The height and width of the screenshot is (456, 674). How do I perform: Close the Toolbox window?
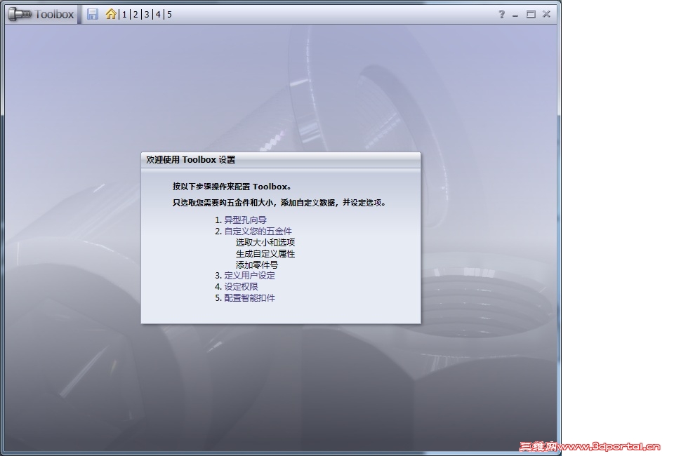546,14
